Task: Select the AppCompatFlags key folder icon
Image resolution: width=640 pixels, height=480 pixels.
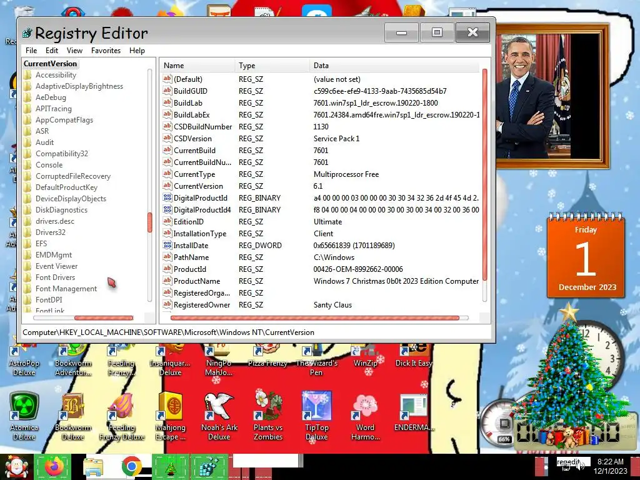Action: click(27, 119)
